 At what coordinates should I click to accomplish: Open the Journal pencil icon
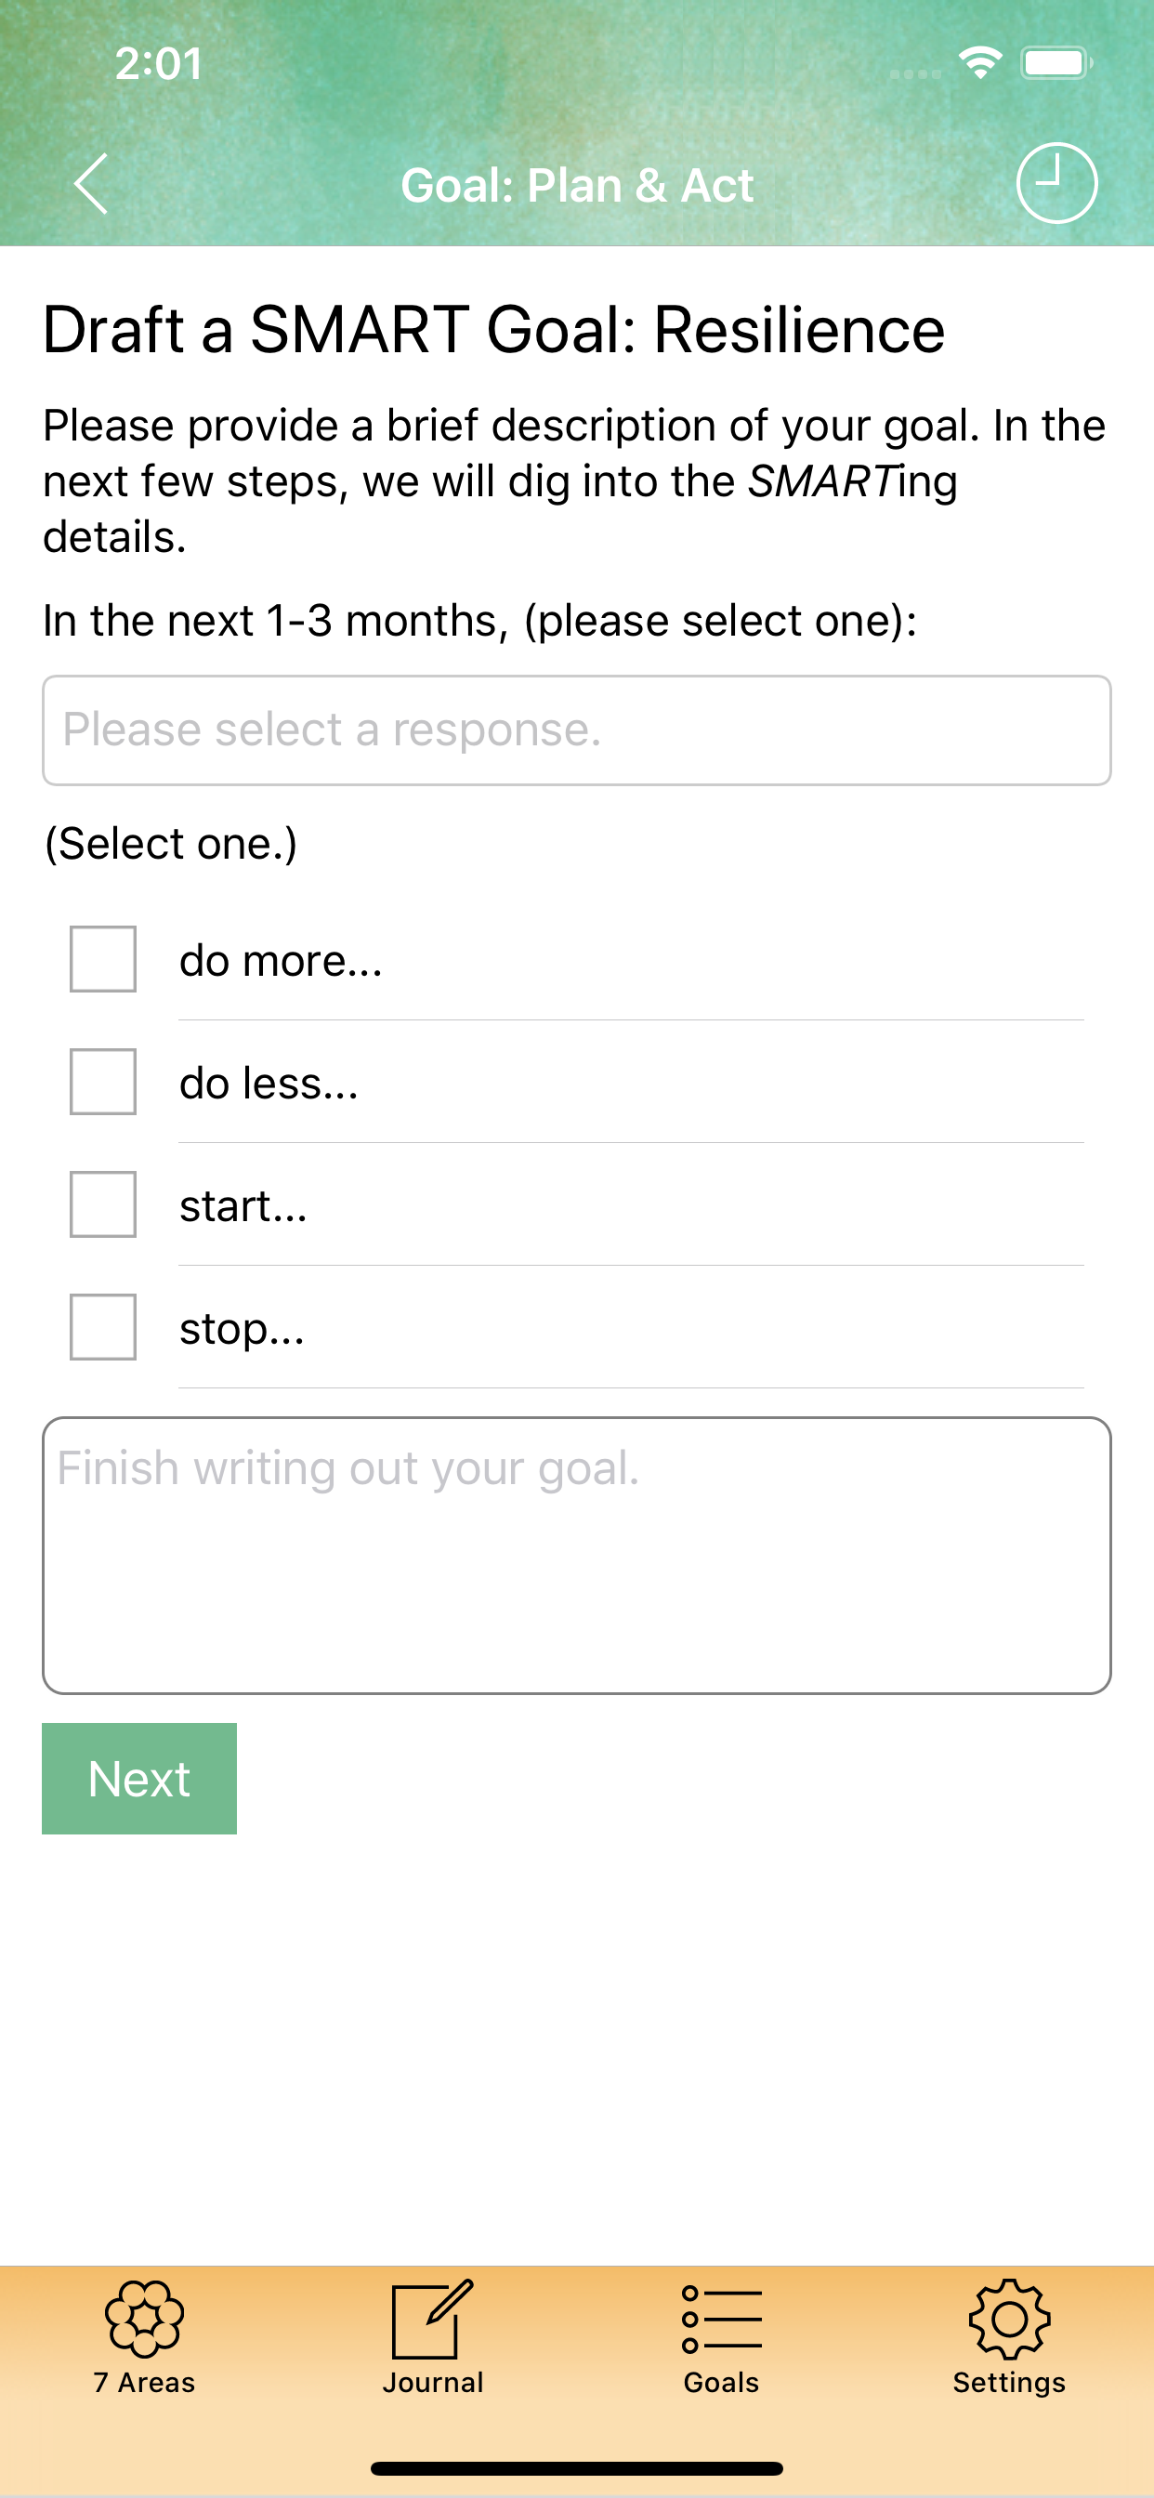pos(431,2319)
